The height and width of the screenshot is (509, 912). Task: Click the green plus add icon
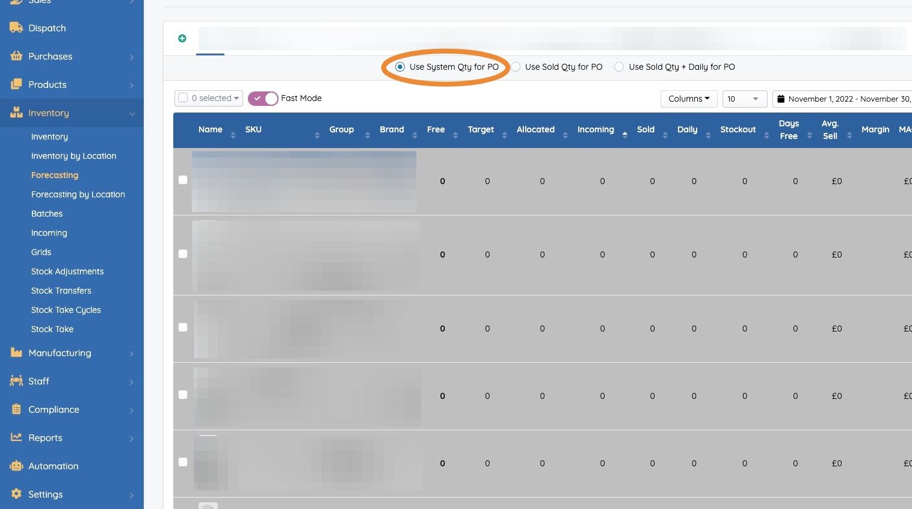click(182, 39)
